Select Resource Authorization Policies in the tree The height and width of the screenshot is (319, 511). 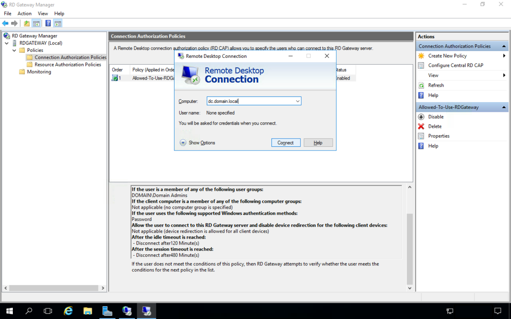tap(68, 65)
